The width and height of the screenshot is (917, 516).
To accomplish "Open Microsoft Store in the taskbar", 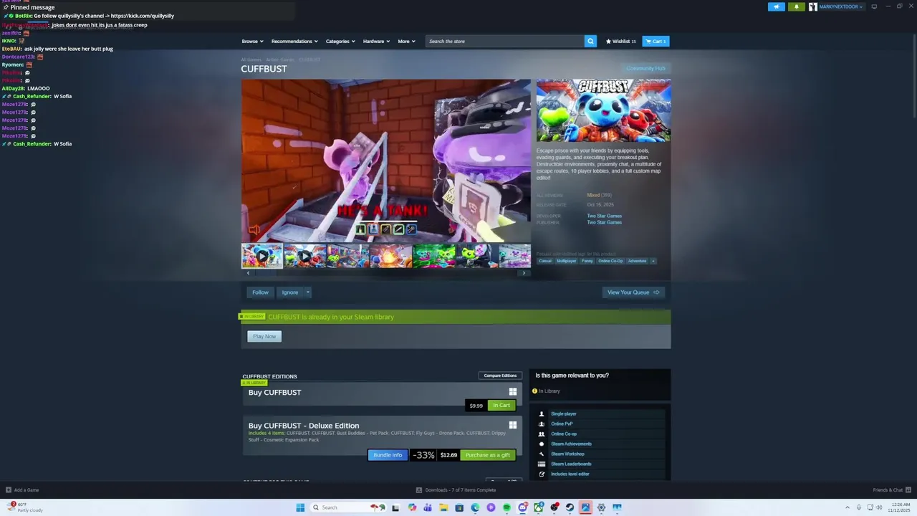I will [x=459, y=507].
